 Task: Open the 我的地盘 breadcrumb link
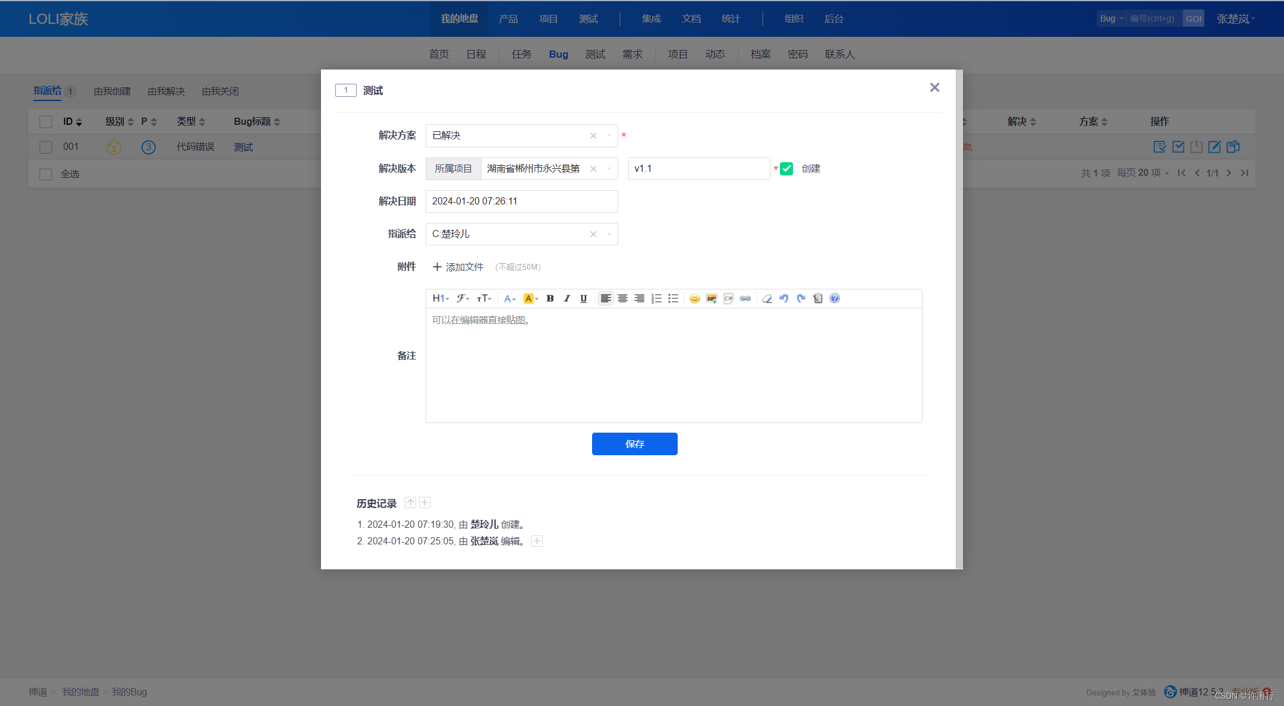(x=81, y=692)
